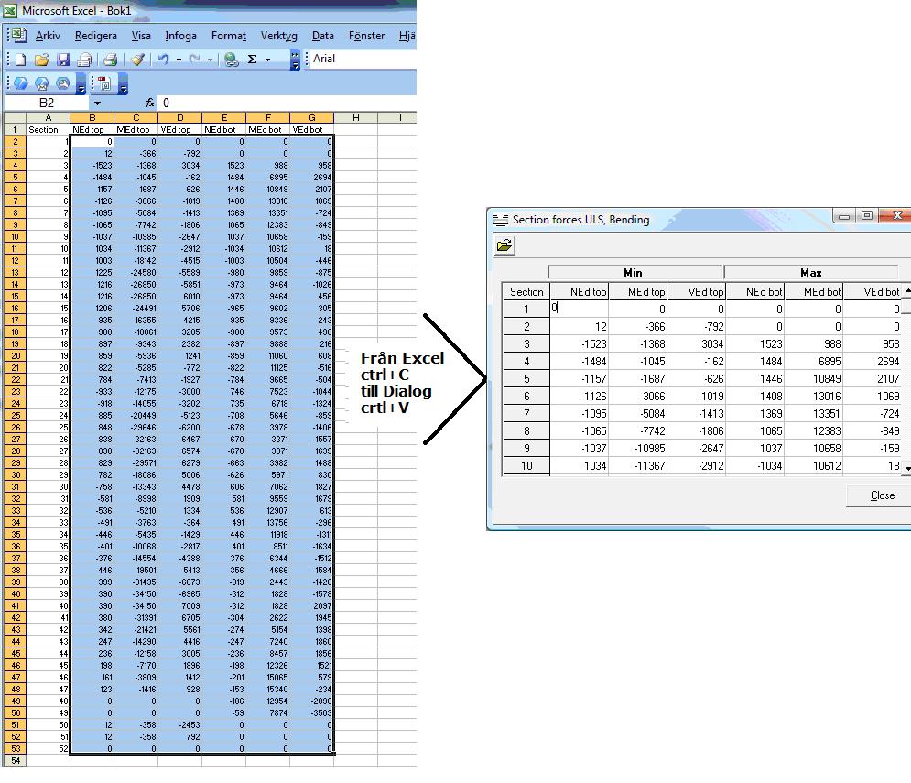Viewport: 911px width, 783px height.
Task: Click dialog cell -10985 in row 9
Action: [x=638, y=448]
